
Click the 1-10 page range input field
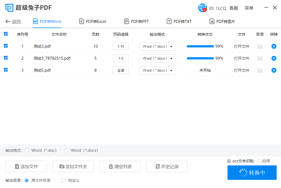121,46
